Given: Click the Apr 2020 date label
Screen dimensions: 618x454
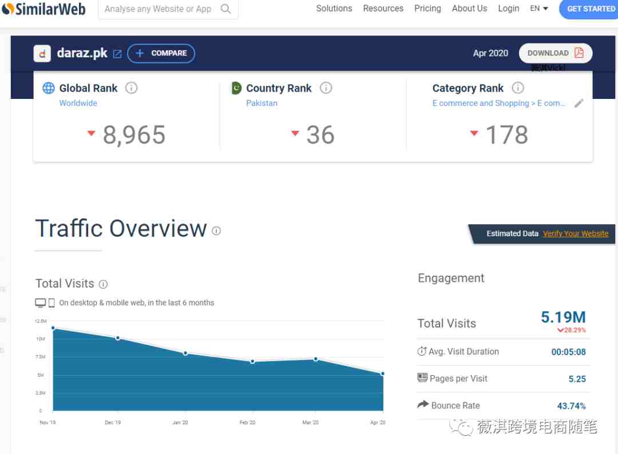Looking at the screenshot, I should tap(490, 53).
